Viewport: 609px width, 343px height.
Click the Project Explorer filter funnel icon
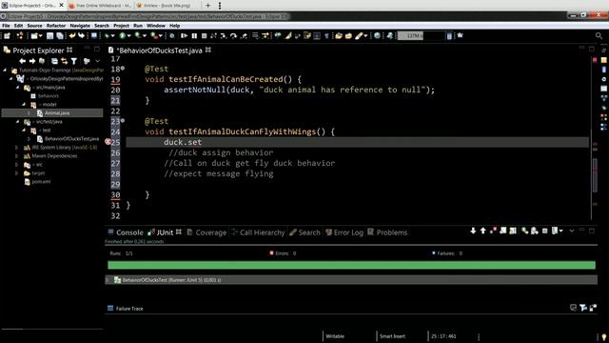[x=74, y=61]
